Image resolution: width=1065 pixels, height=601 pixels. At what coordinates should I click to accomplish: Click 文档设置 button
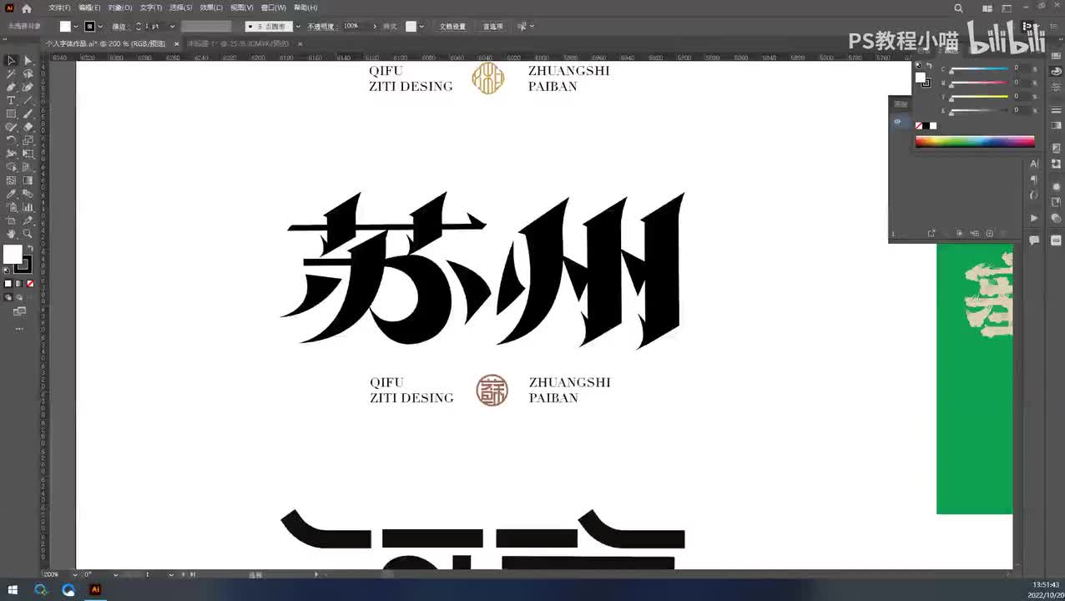[x=452, y=26]
